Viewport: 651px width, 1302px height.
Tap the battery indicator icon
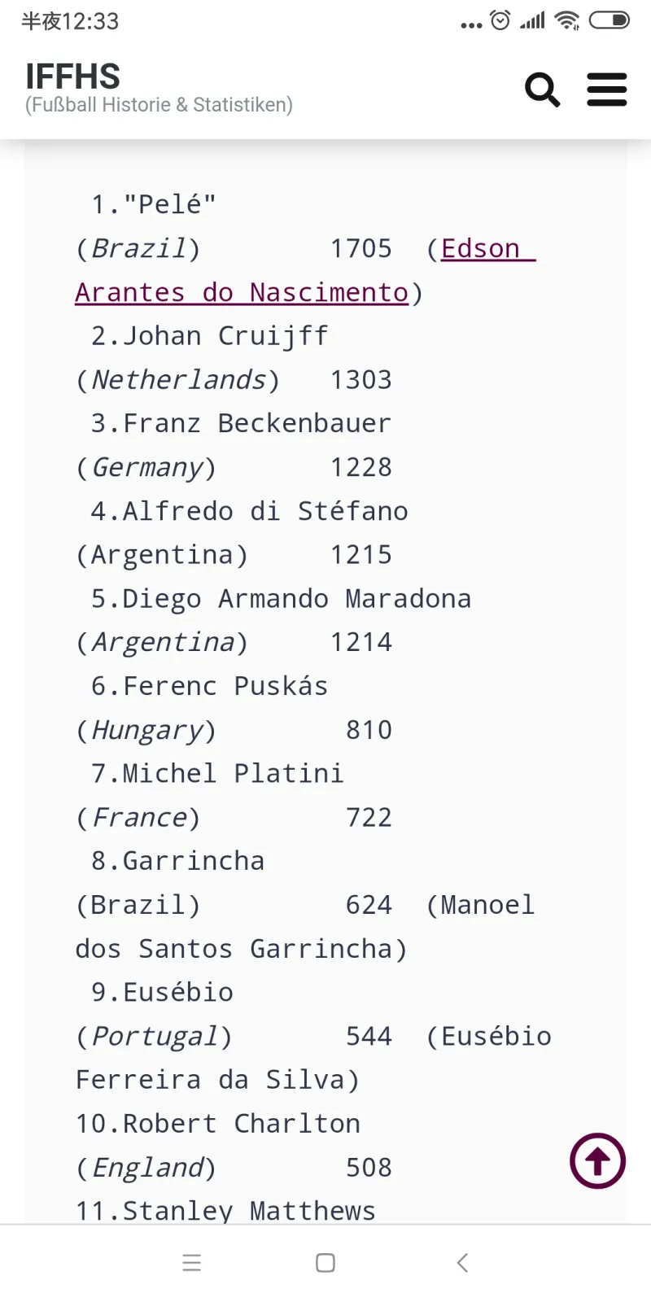coord(609,20)
